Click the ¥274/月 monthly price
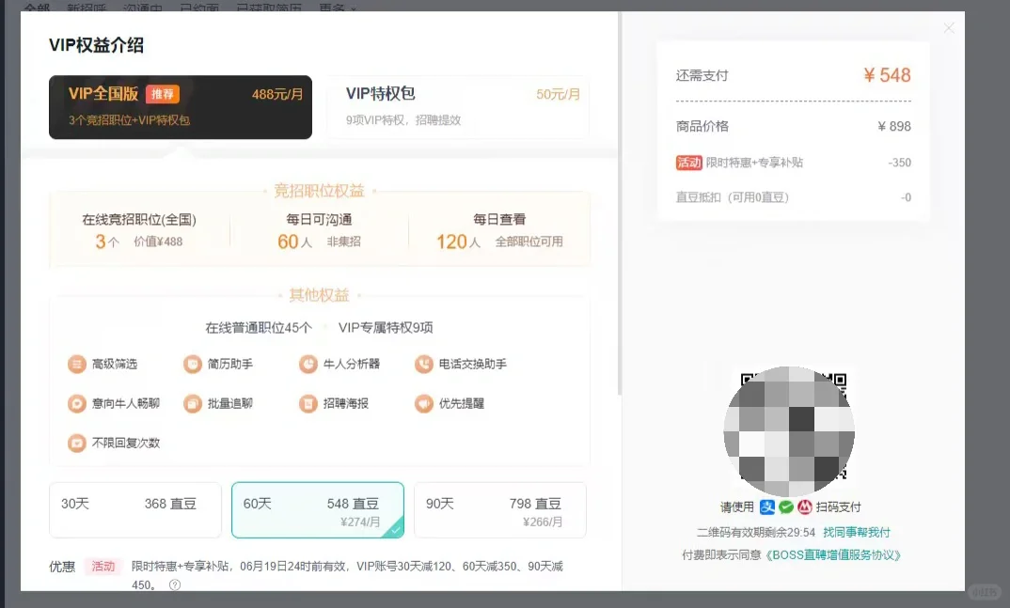 pos(360,522)
